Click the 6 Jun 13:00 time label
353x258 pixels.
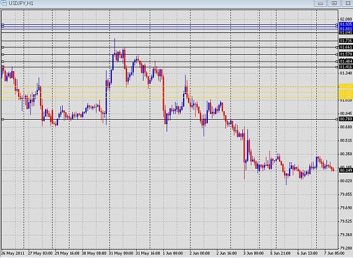[307, 253]
